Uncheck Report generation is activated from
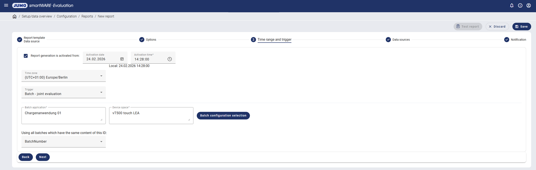The width and height of the screenshot is (536, 170). tap(26, 56)
